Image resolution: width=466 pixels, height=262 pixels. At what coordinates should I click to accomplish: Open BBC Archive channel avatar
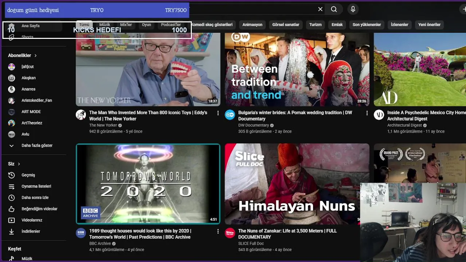81,233
